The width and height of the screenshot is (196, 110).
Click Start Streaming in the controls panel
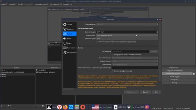[175, 71]
